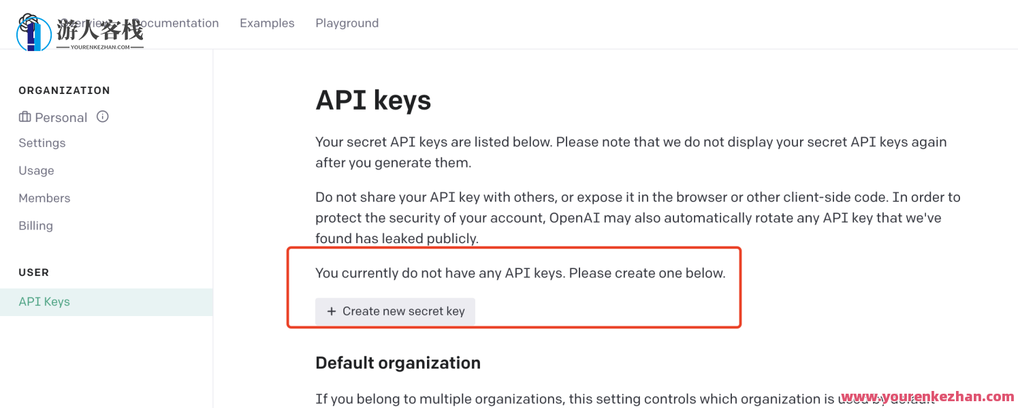Switch to the Examples tab
Screen dimensions: 1018x408
tap(267, 23)
